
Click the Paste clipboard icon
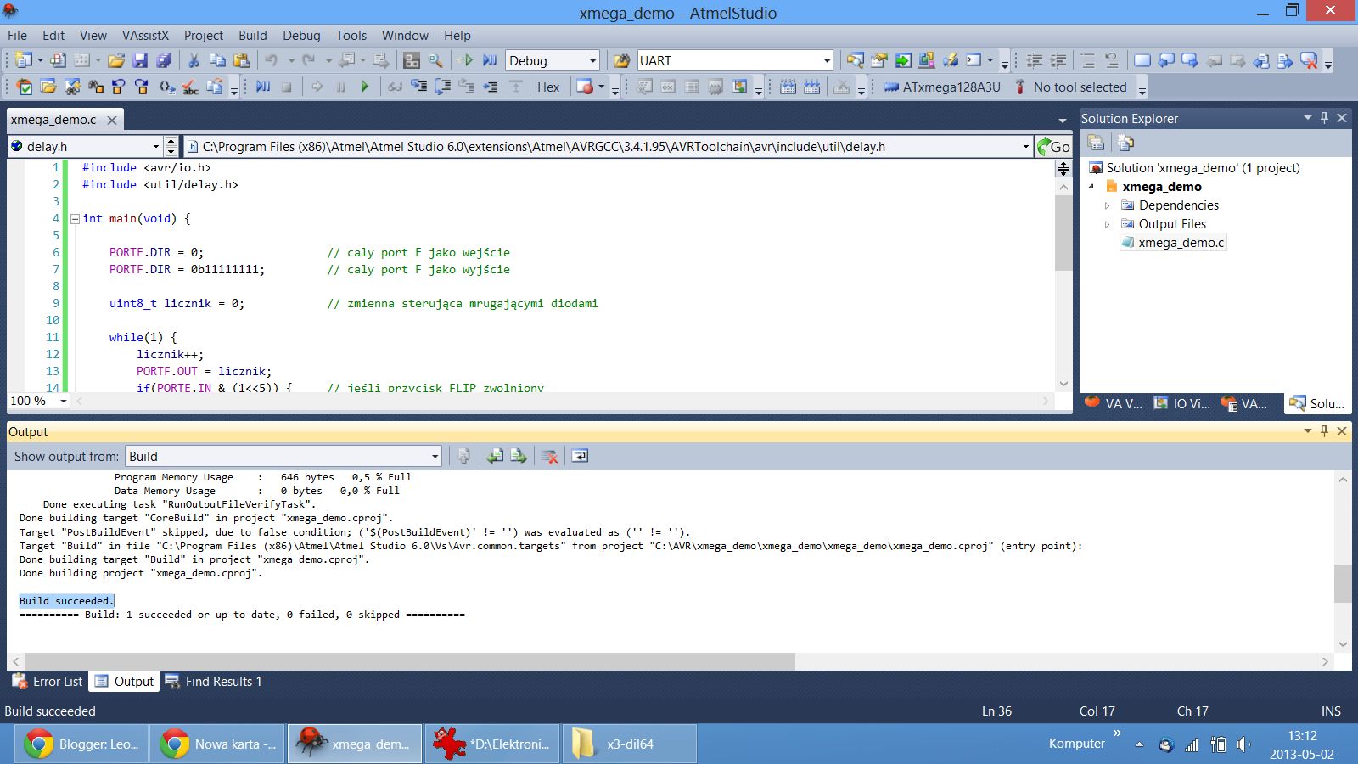click(x=242, y=60)
